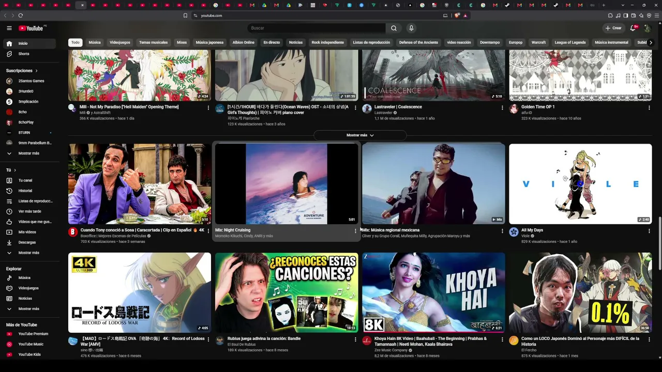Screen dimensions: 662x372
Task: Select the Música japonesa filter chip
Action: tap(209, 42)
